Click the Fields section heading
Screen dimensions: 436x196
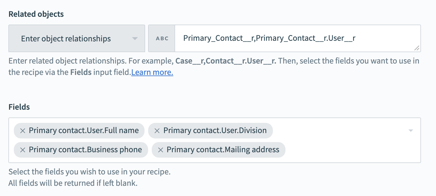point(19,107)
